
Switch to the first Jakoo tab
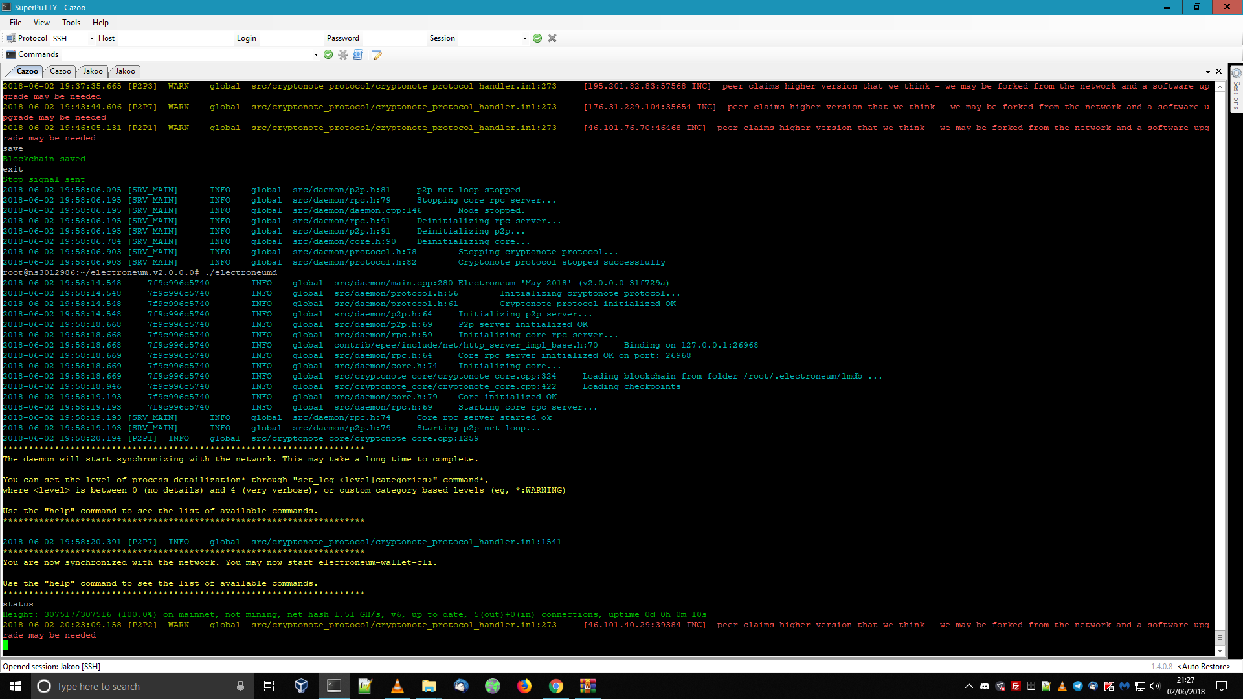click(93, 71)
